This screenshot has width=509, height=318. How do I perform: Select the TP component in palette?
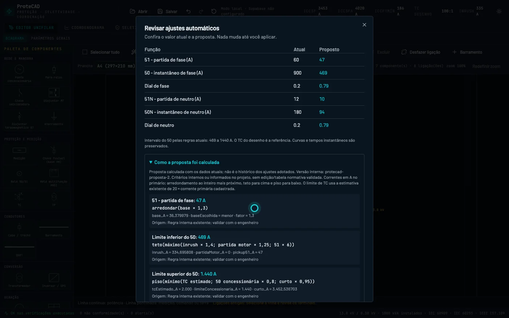coord(54,200)
